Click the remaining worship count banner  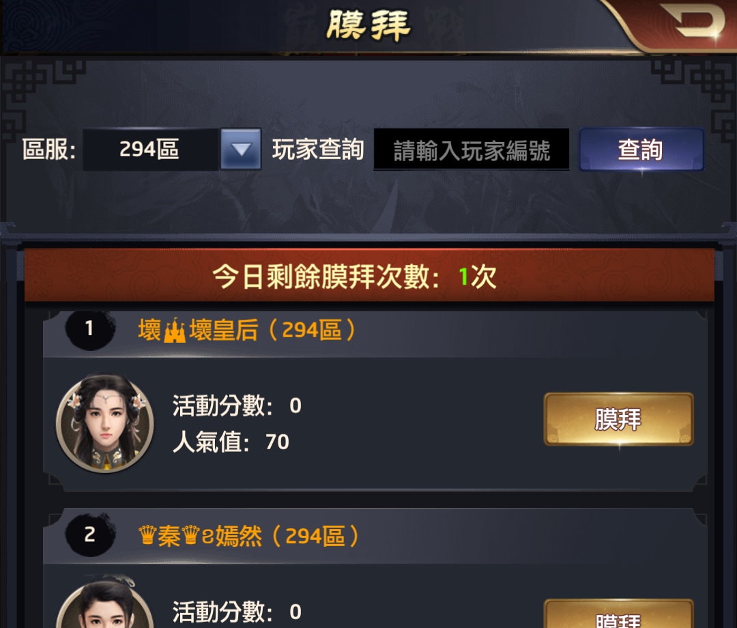point(369,276)
